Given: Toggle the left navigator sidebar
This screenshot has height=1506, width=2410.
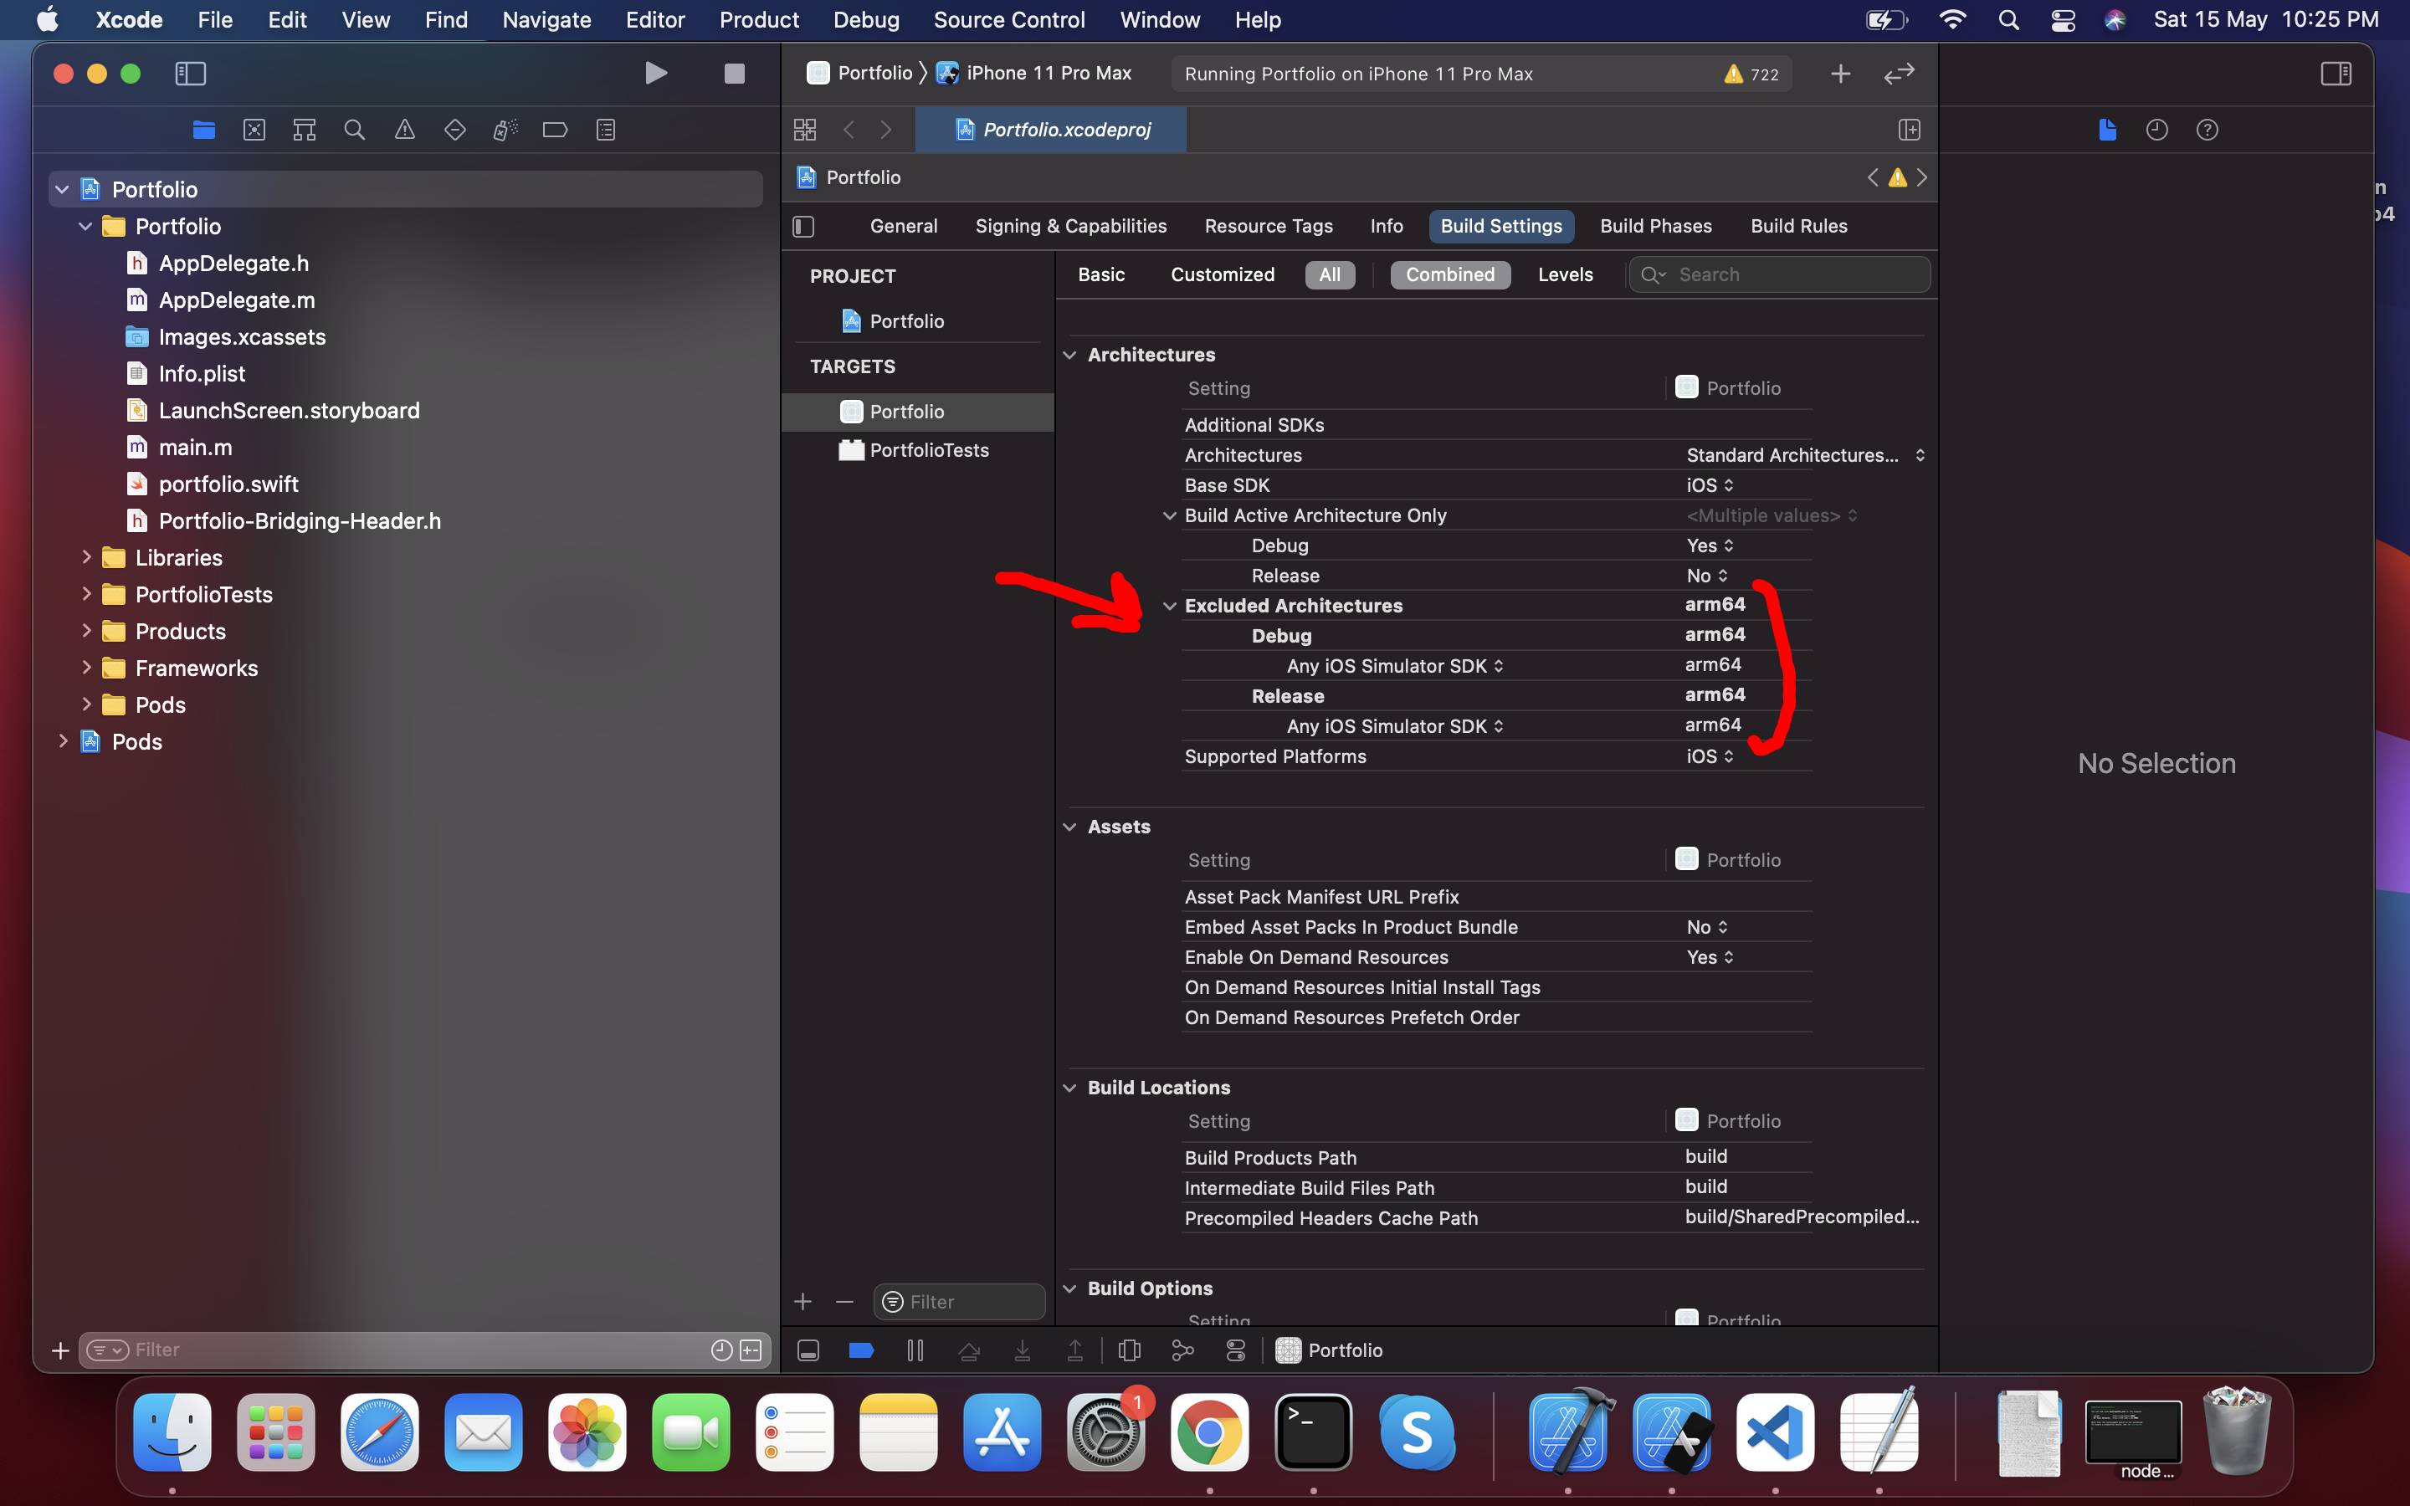Looking at the screenshot, I should click(190, 74).
